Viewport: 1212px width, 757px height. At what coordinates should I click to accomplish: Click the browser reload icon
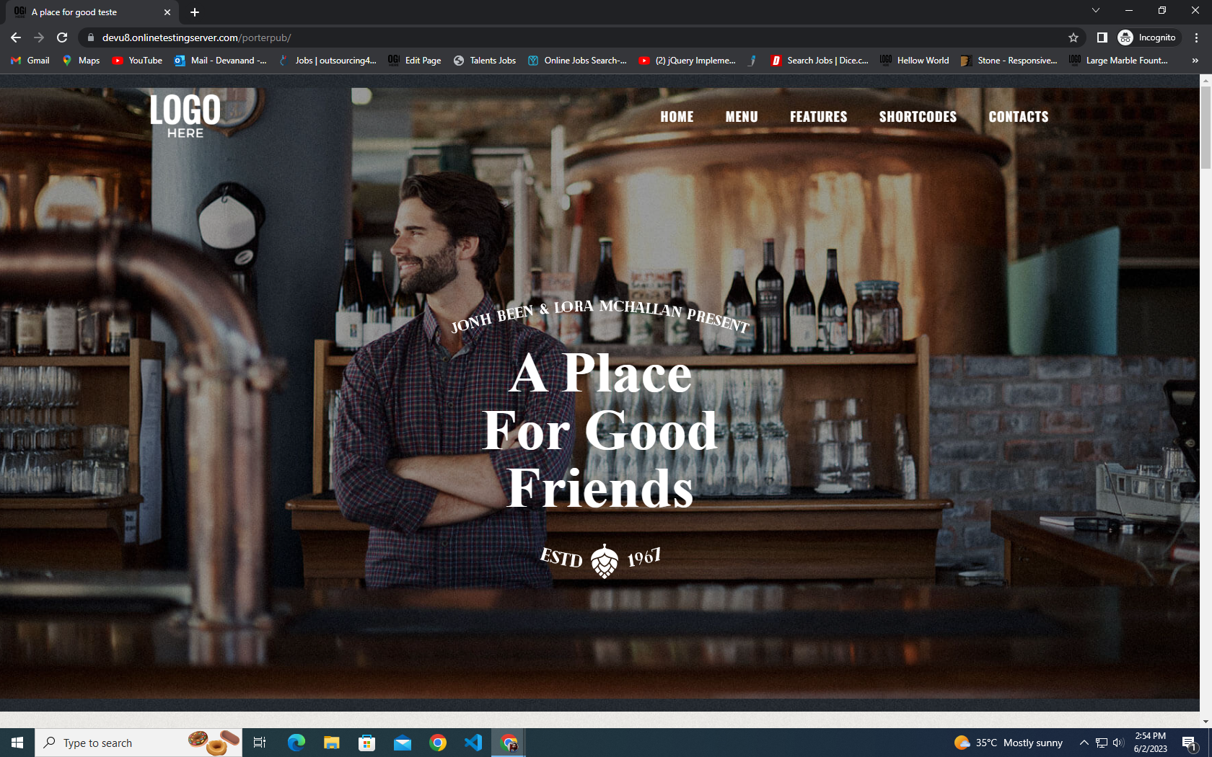[x=62, y=37]
